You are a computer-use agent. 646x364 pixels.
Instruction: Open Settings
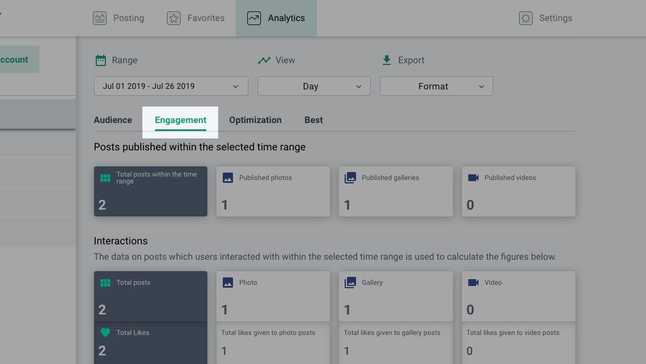(x=546, y=18)
